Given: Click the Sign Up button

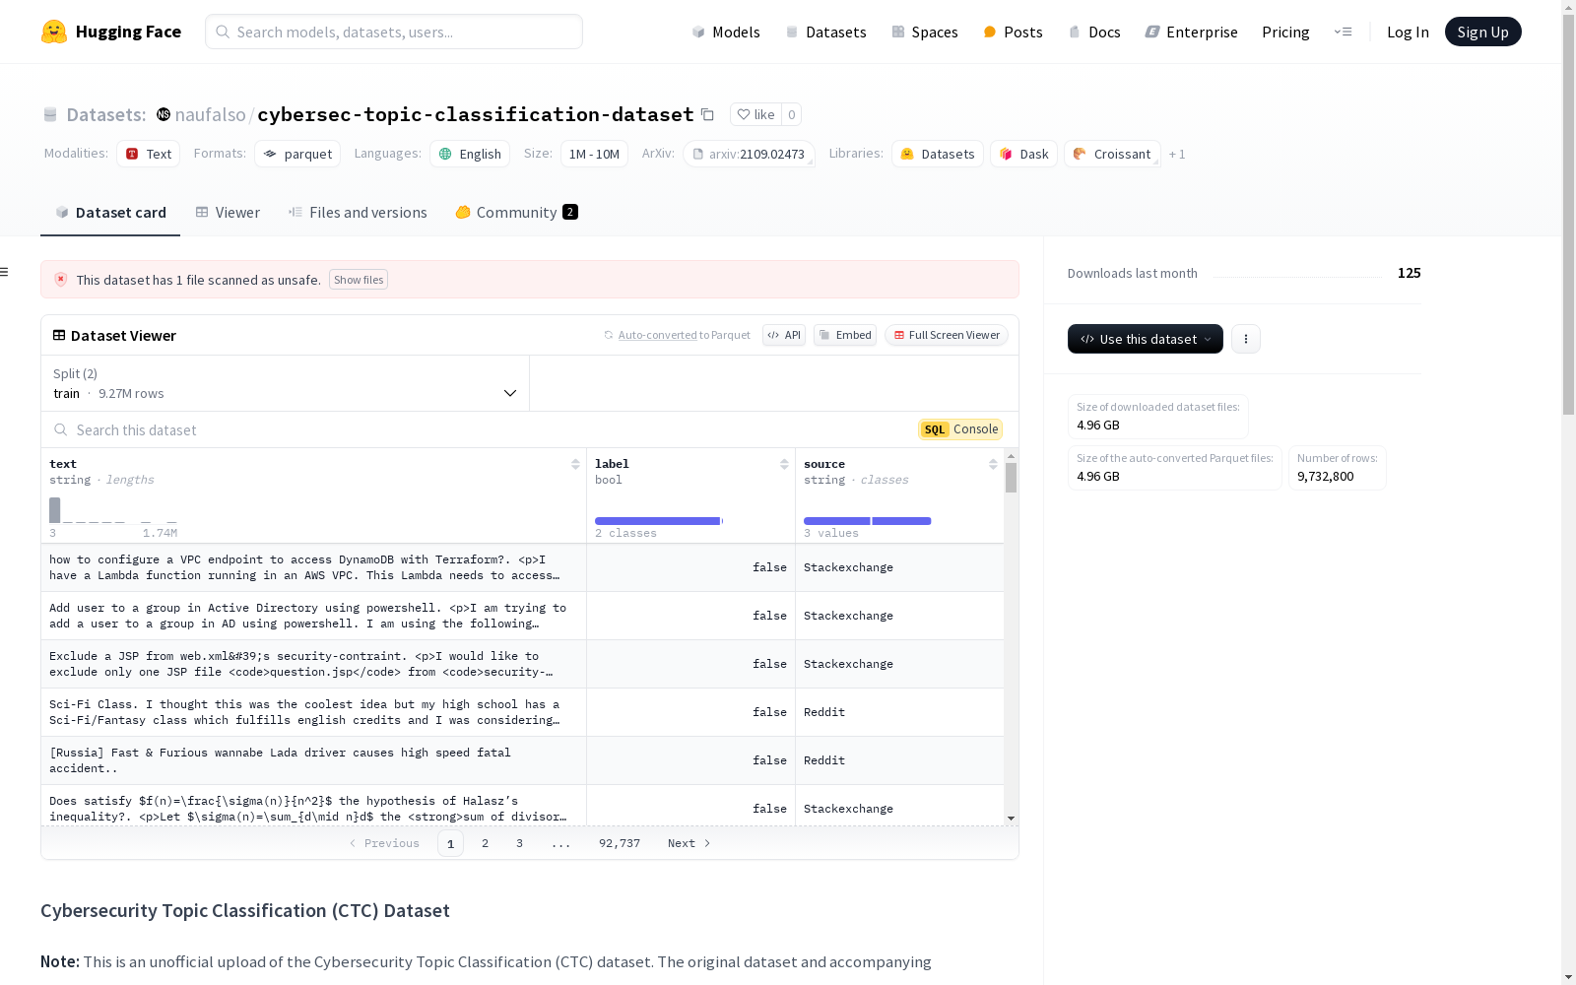Looking at the screenshot, I should (x=1482, y=32).
